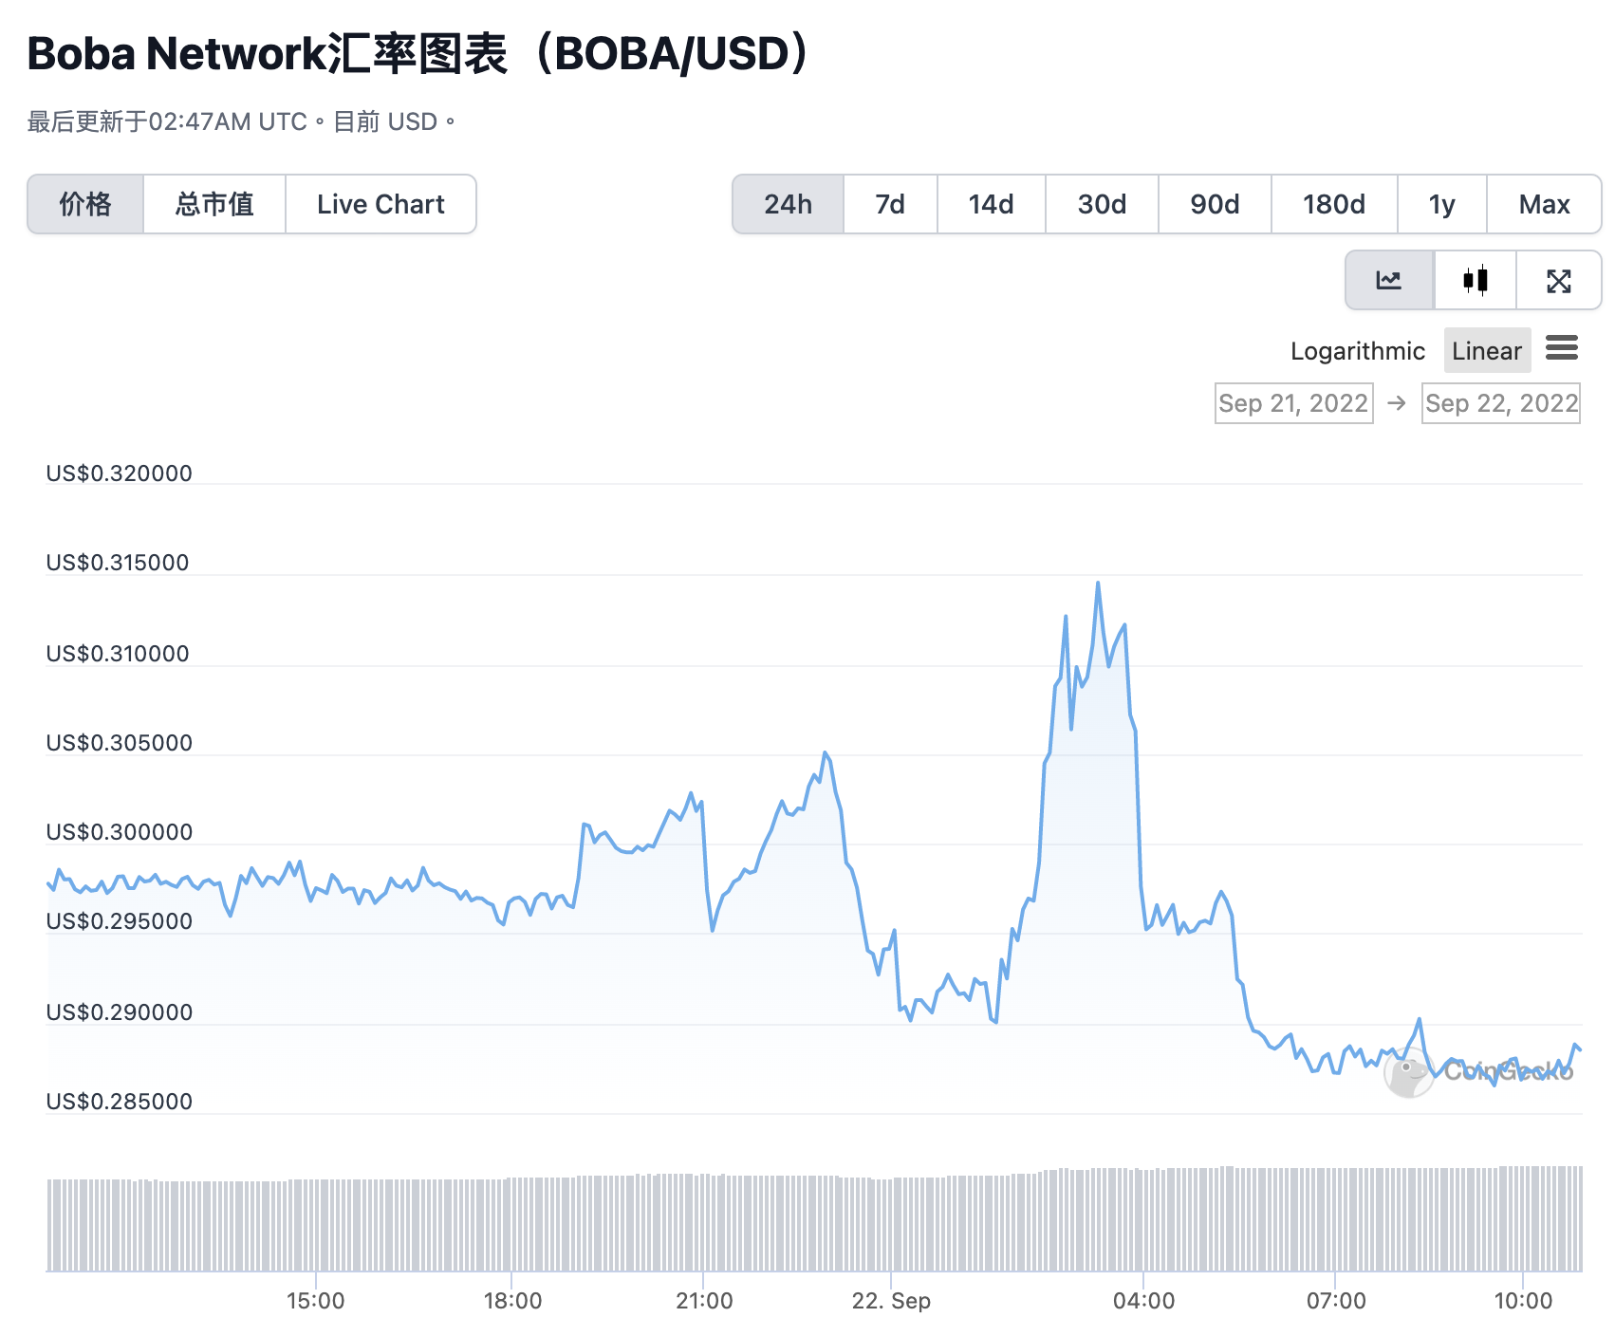The image size is (1615, 1336).
Task: Open chart hamburger menu icon
Action: pyautogui.click(x=1562, y=348)
